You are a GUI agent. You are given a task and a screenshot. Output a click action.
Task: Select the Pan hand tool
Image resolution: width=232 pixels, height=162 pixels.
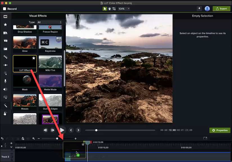point(109,9)
